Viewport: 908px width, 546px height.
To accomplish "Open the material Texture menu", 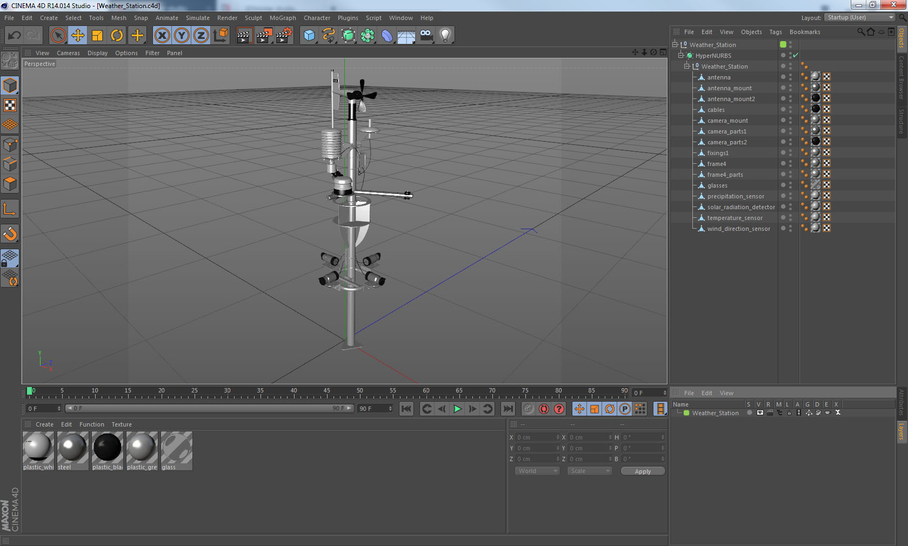I will pyautogui.click(x=122, y=424).
